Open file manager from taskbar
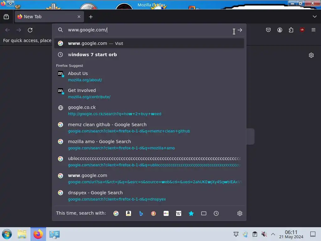Screen dimensions: 321x241 (22, 234)
